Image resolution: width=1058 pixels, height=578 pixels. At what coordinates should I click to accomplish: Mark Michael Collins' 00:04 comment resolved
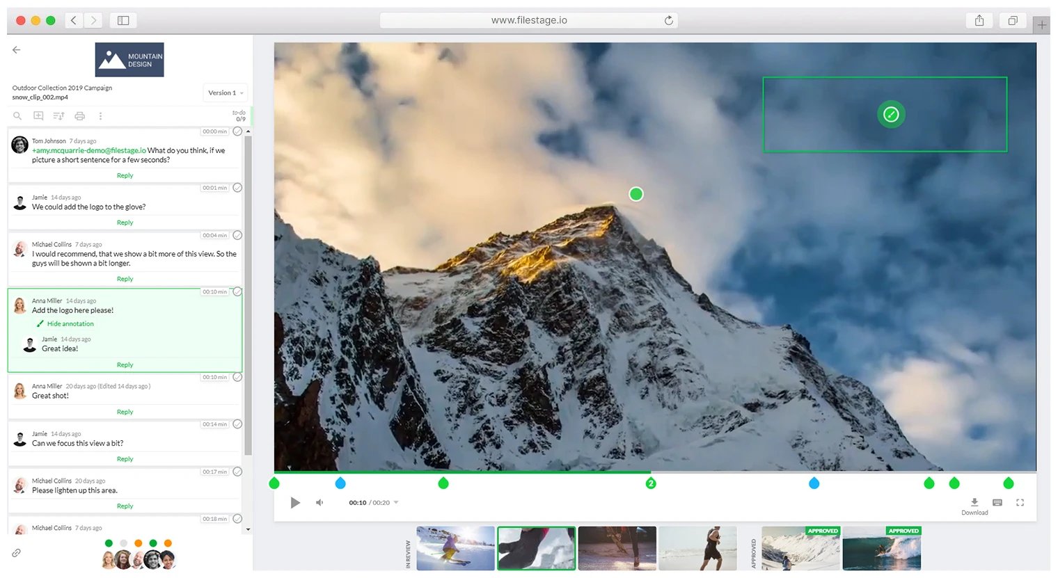point(237,236)
